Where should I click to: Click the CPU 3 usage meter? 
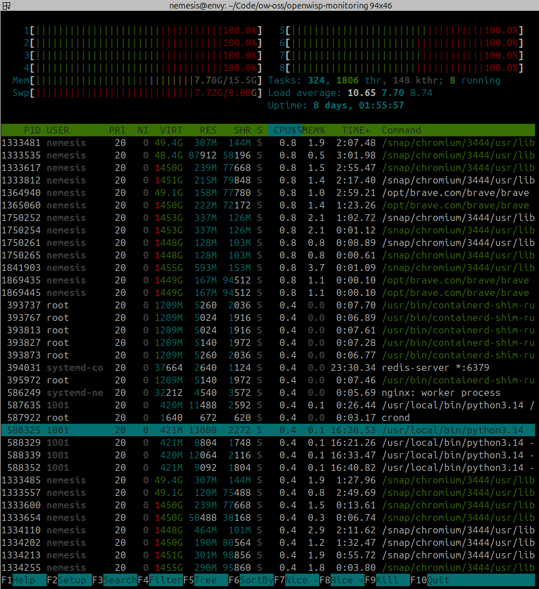point(143,56)
